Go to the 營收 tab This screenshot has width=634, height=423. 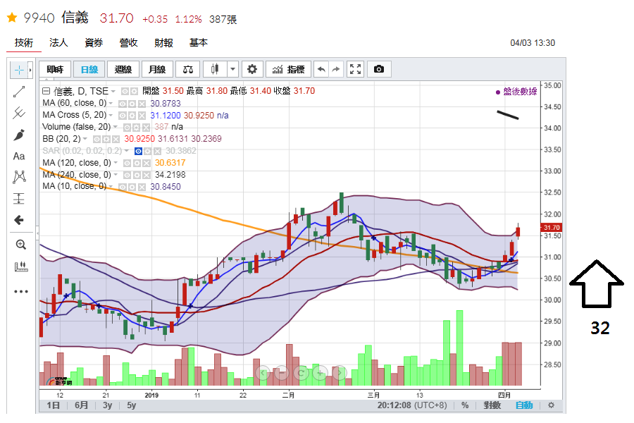[129, 43]
